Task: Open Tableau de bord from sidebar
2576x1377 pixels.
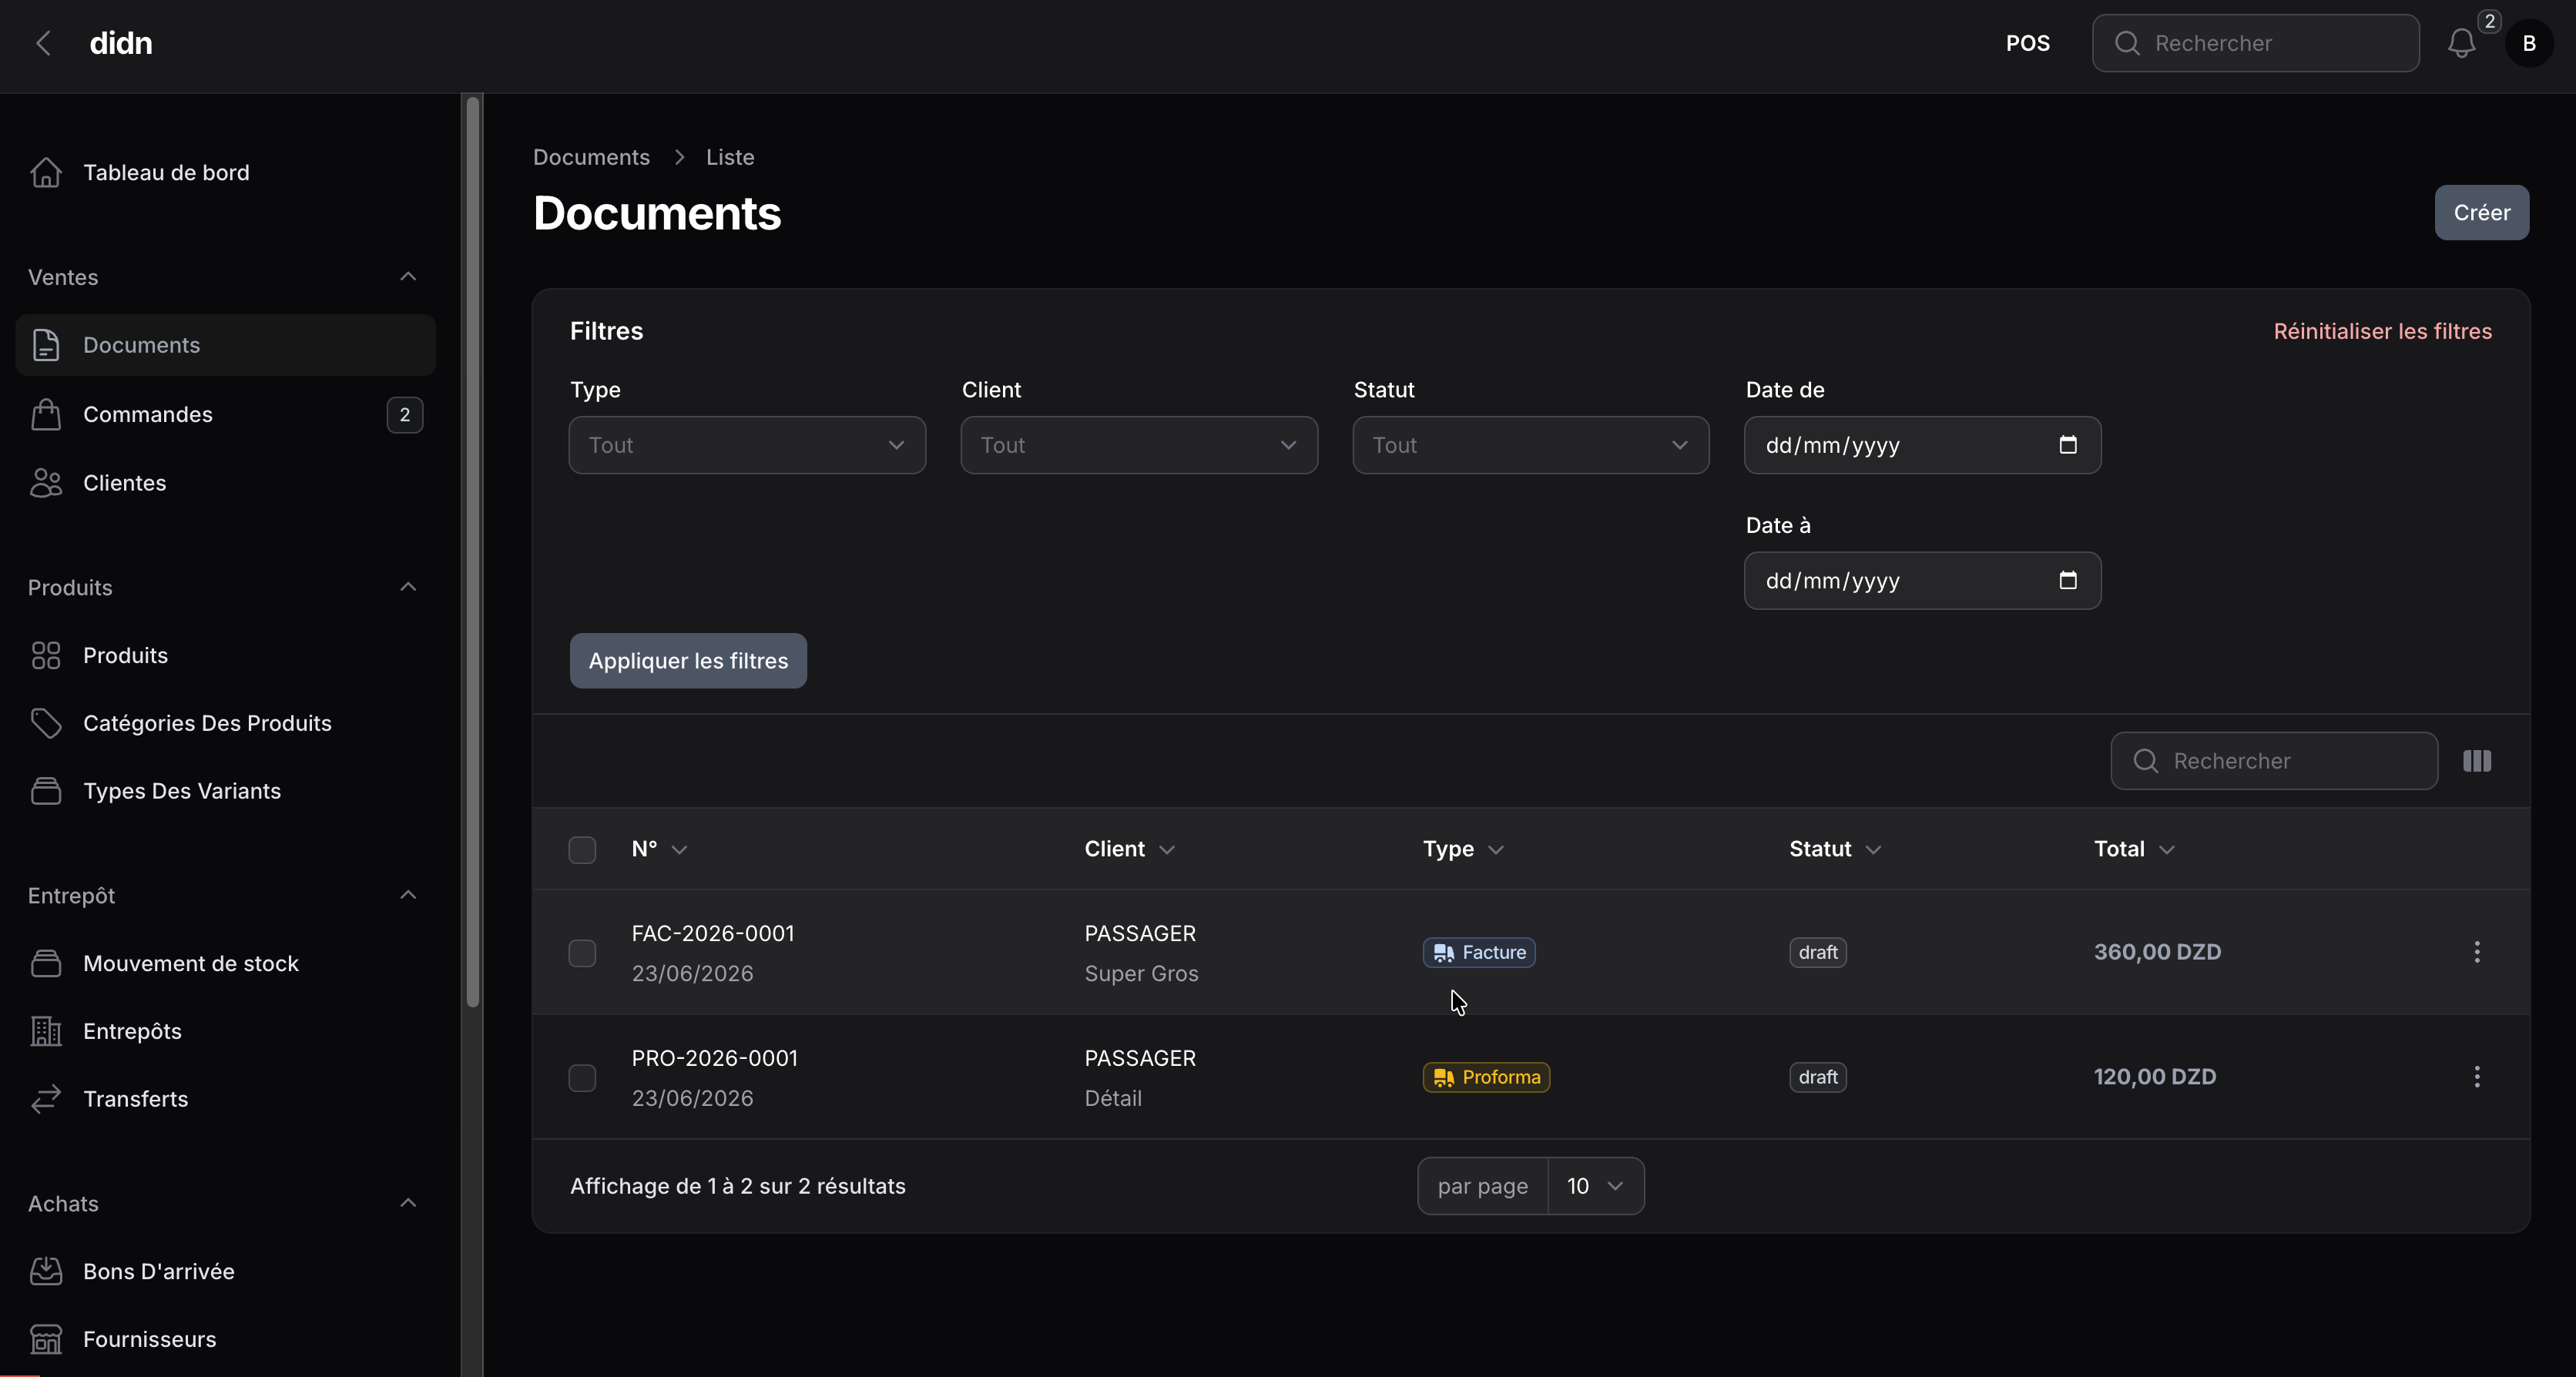Action: [x=225, y=172]
